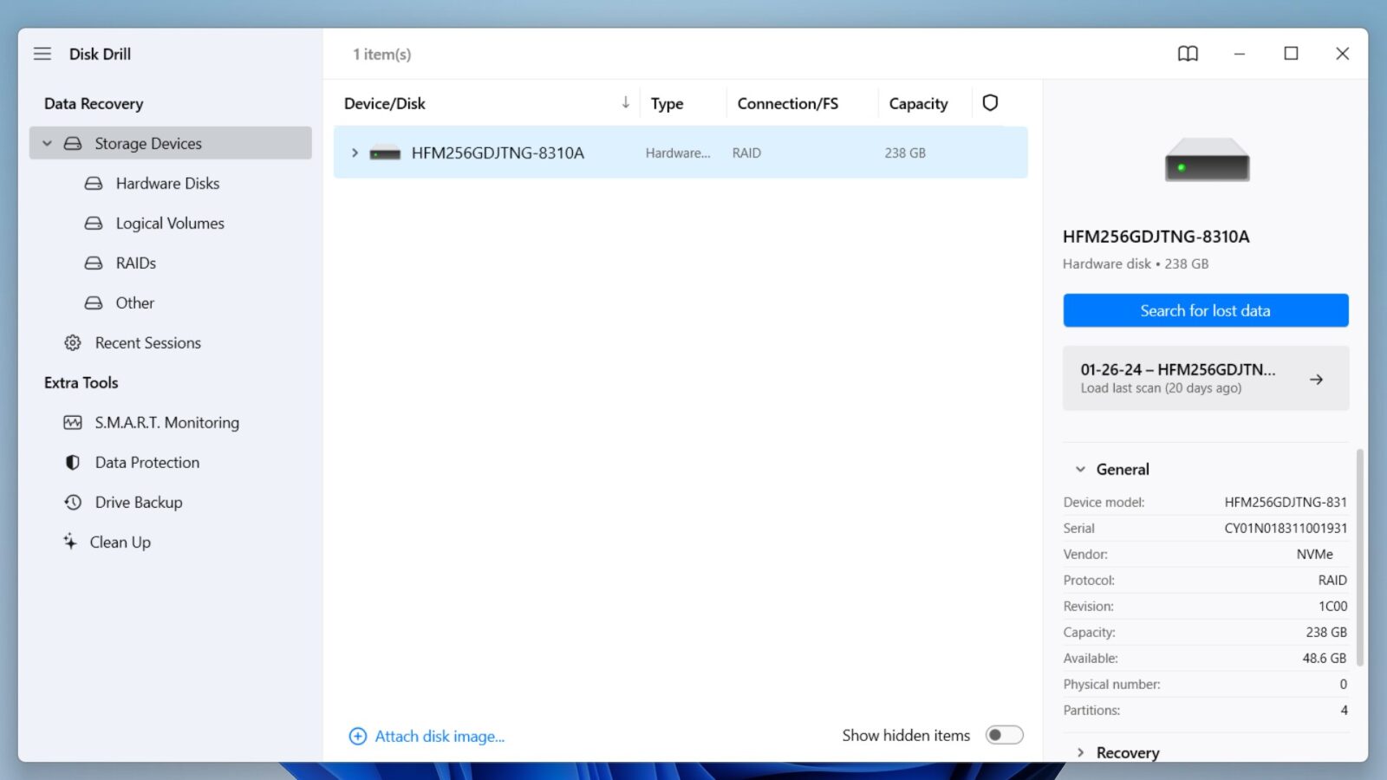Viewport: 1387px width, 780px height.
Task: Click the Drive Backup clock icon
Action: tap(73, 503)
